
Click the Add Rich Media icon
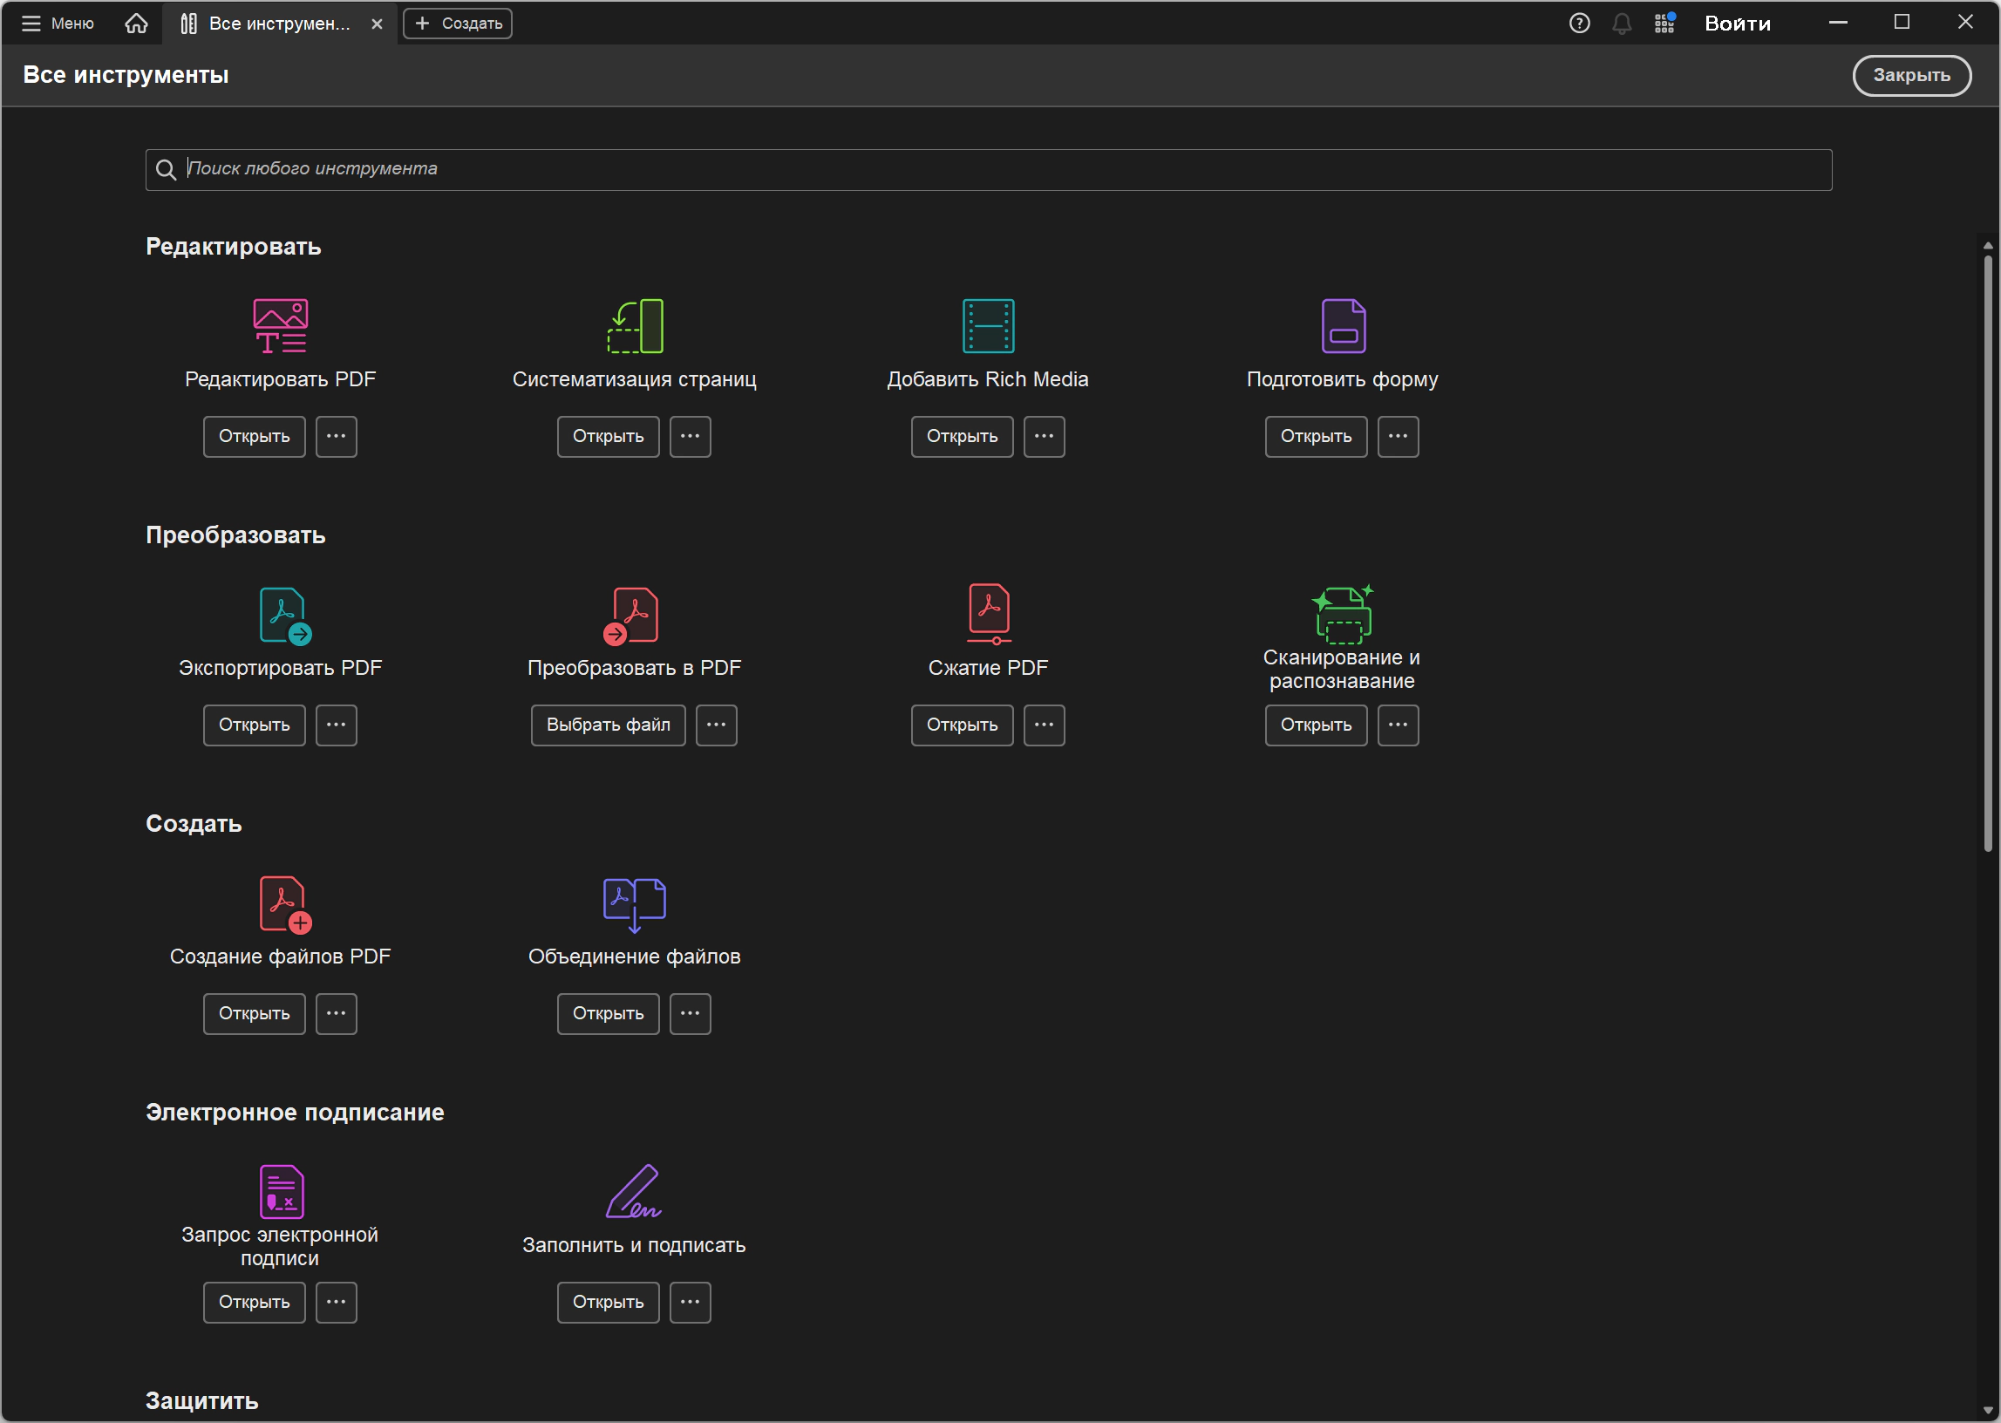click(988, 326)
